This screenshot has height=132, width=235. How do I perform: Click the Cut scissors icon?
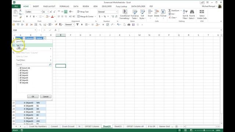point(21,11)
